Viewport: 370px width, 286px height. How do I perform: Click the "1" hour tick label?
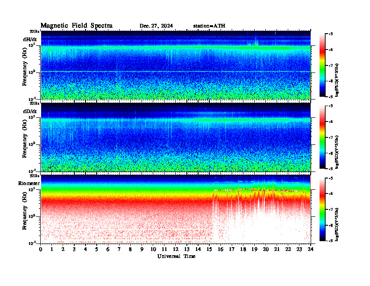(52, 249)
